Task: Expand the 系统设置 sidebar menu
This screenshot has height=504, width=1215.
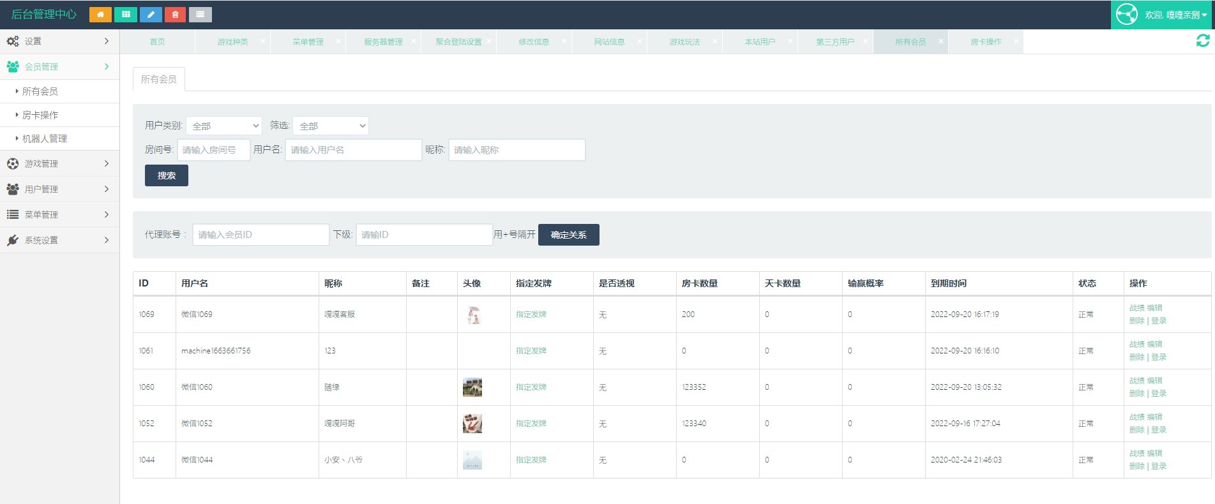Action: point(59,241)
